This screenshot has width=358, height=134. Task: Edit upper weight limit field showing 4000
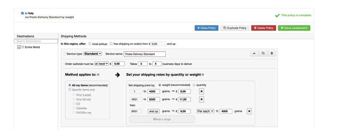point(154,91)
